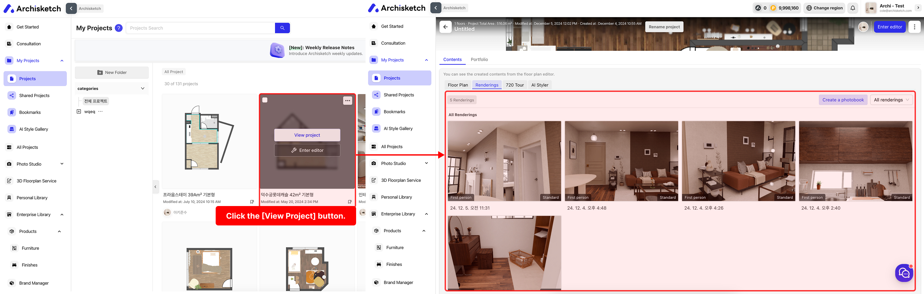924x294 pixels.
Task: Open three-dot menu on hovered project card
Action: [x=348, y=101]
